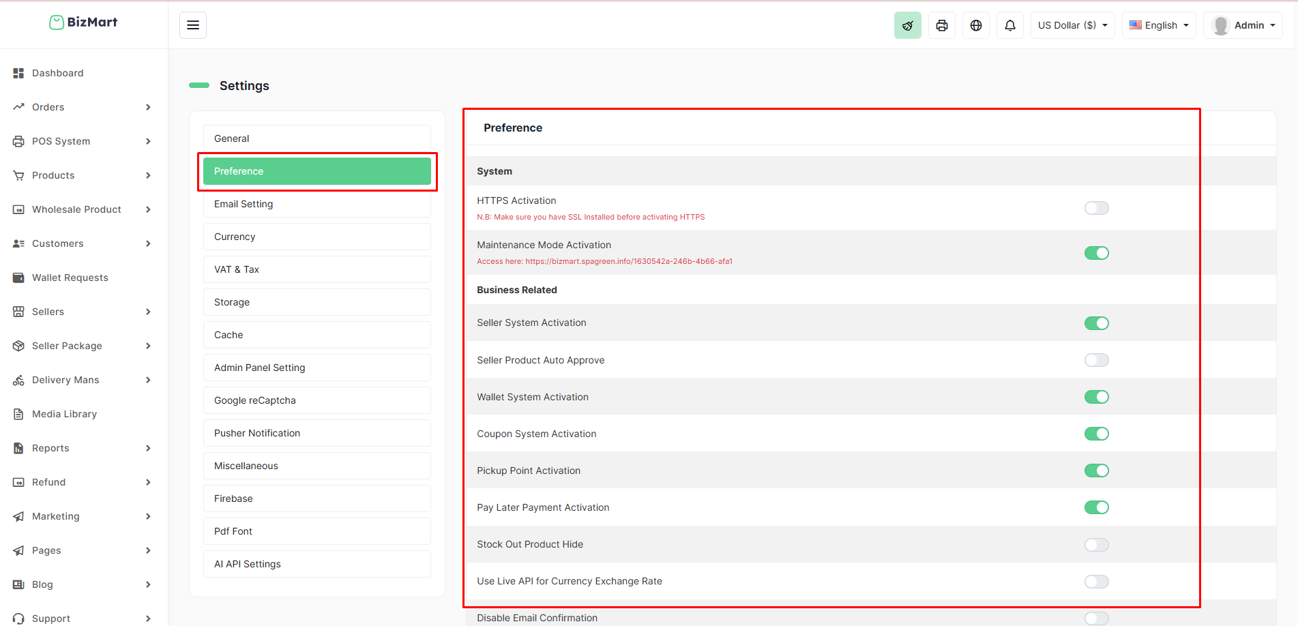
Task: Open the POS printer icon in header
Action: (941, 25)
